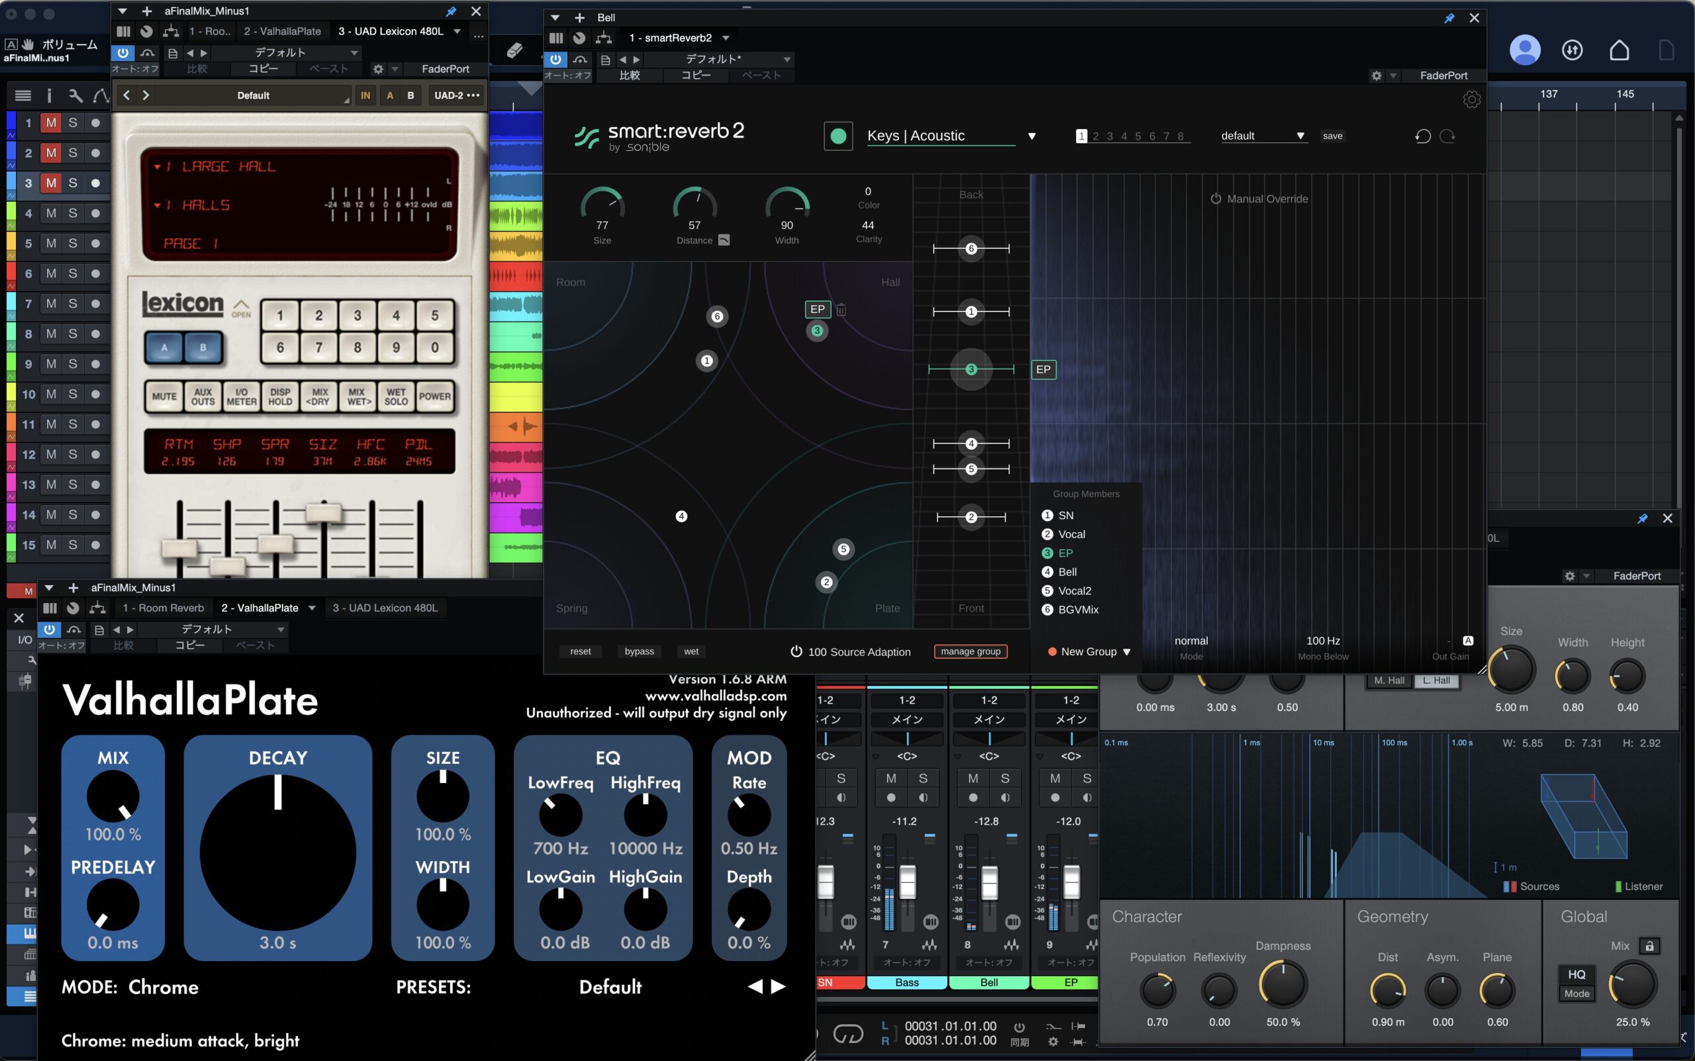This screenshot has width=1695, height=1061.
Task: Enable Manual Override in smart:reverb 2
Action: click(1216, 199)
